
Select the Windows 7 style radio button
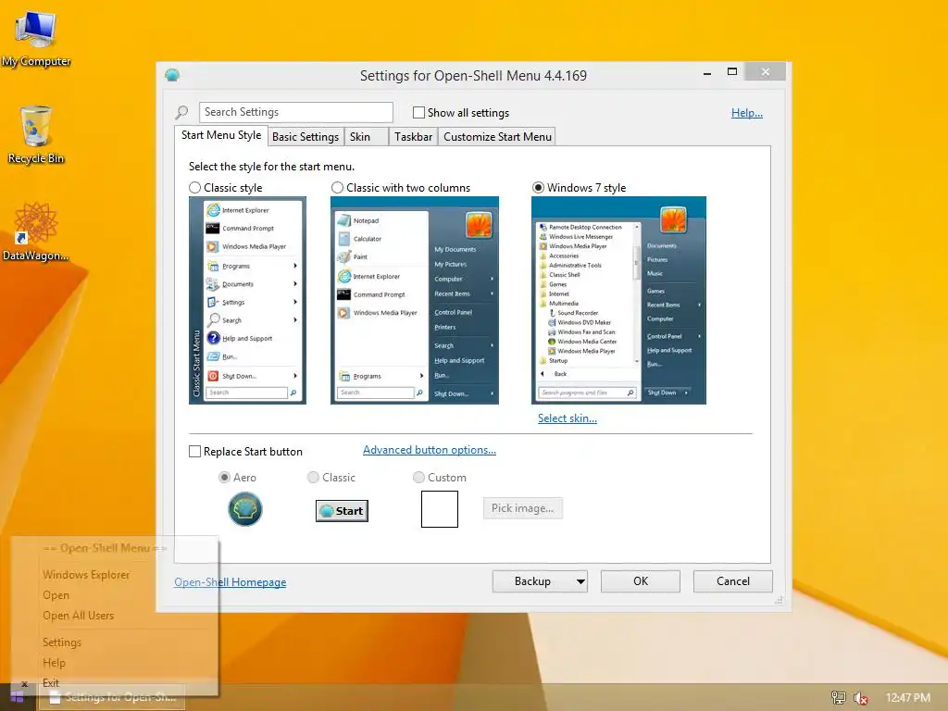[538, 187]
